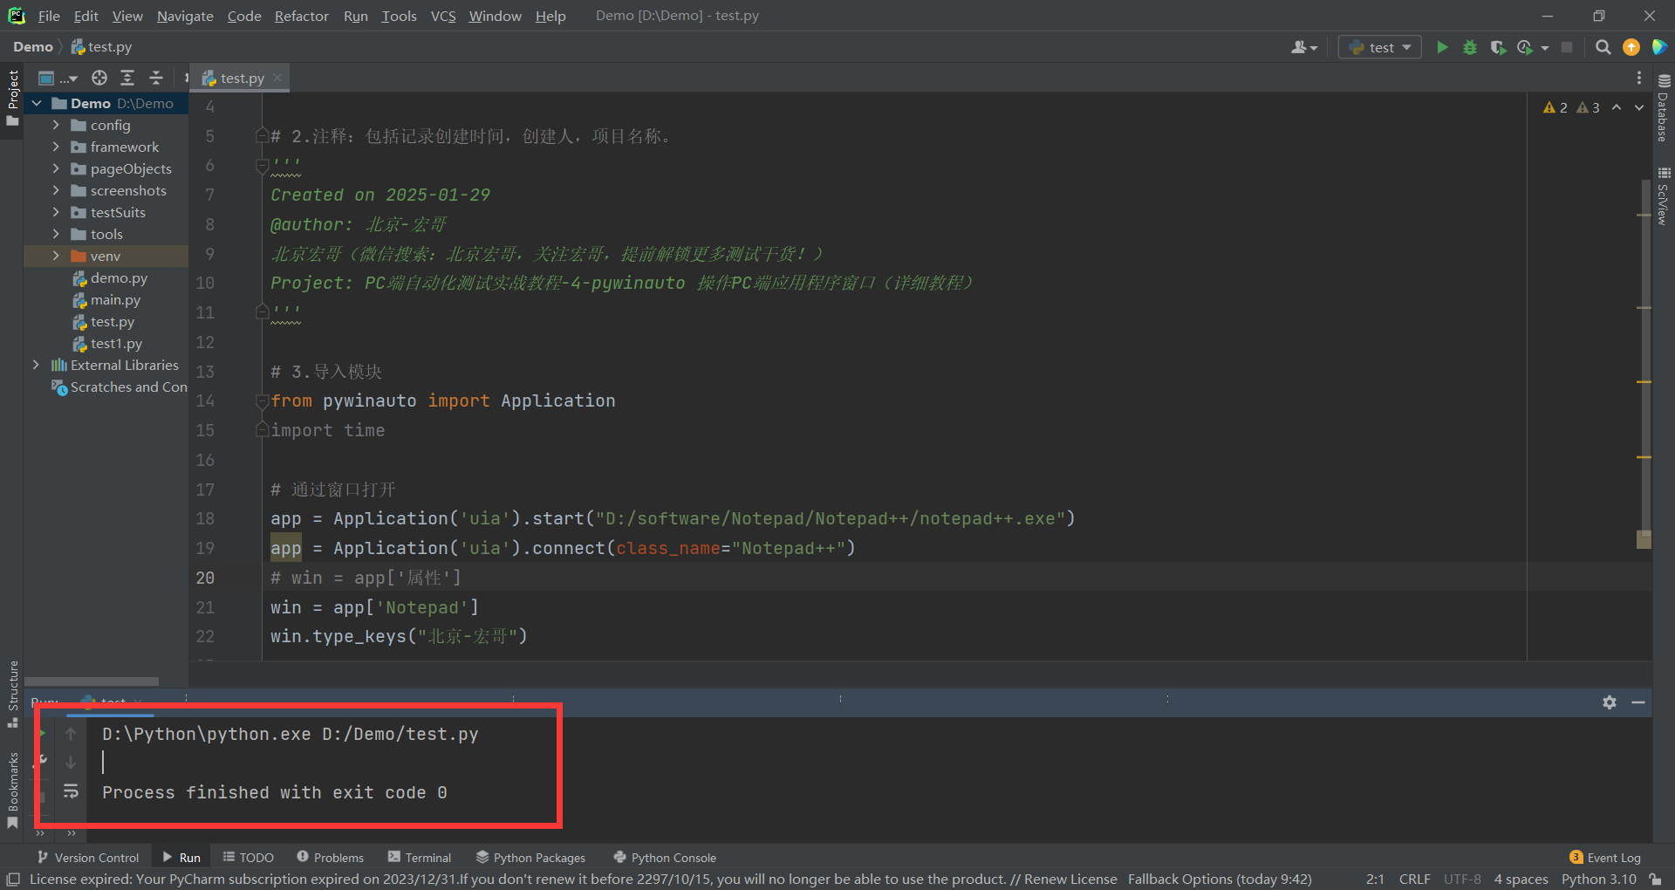Image resolution: width=1675 pixels, height=890 pixels.
Task: Switch to the Terminal tab
Action: point(420,858)
